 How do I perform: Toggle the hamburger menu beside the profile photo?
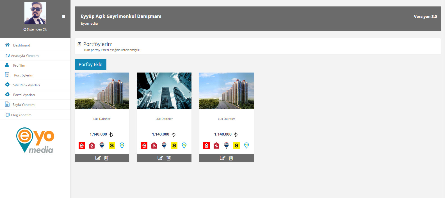coord(64,17)
